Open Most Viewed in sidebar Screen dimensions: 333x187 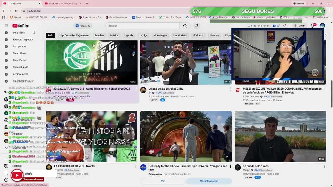coord(20,60)
